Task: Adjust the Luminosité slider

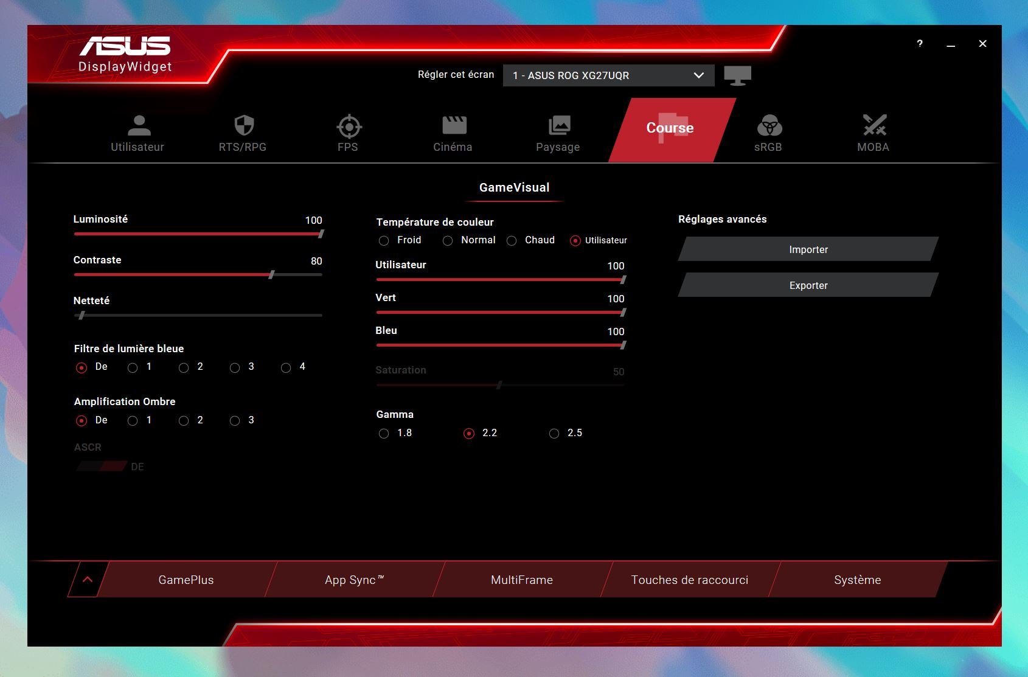Action: 198,234
